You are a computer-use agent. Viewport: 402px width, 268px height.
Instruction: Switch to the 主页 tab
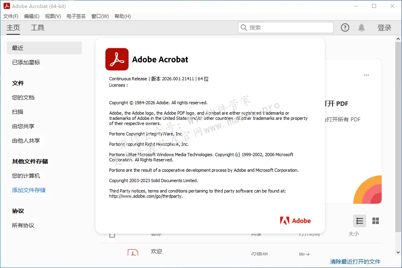pos(13,28)
